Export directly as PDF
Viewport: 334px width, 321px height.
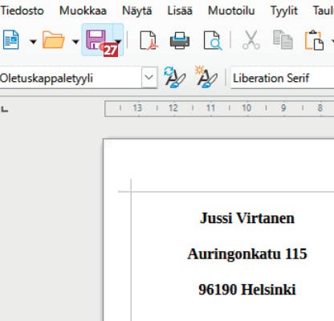(149, 40)
